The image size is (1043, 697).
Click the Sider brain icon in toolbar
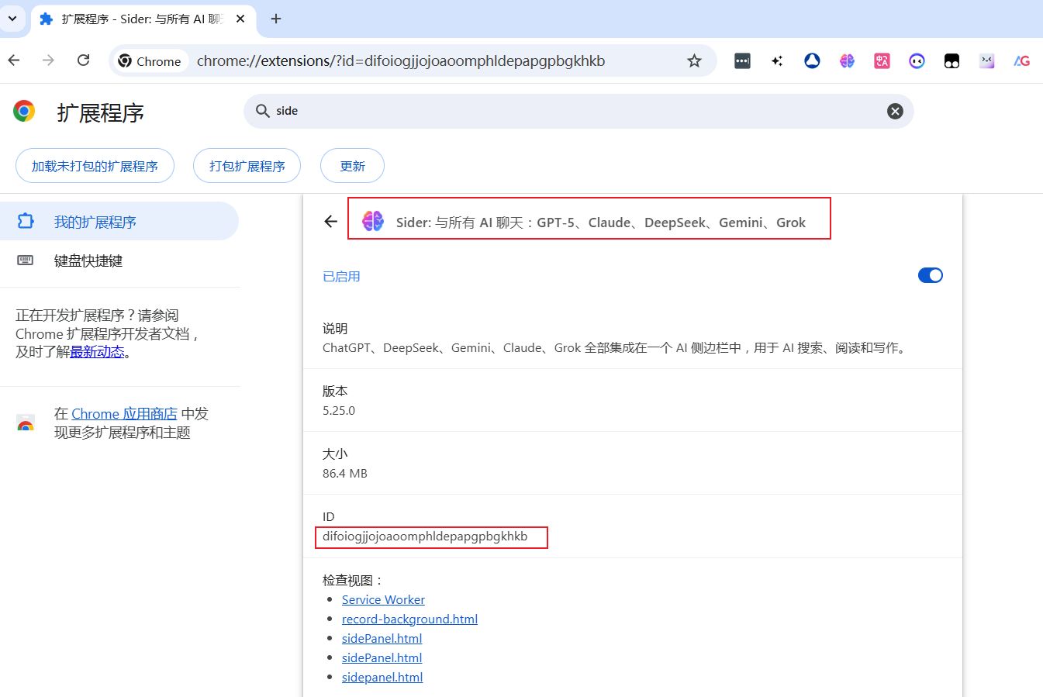(847, 61)
